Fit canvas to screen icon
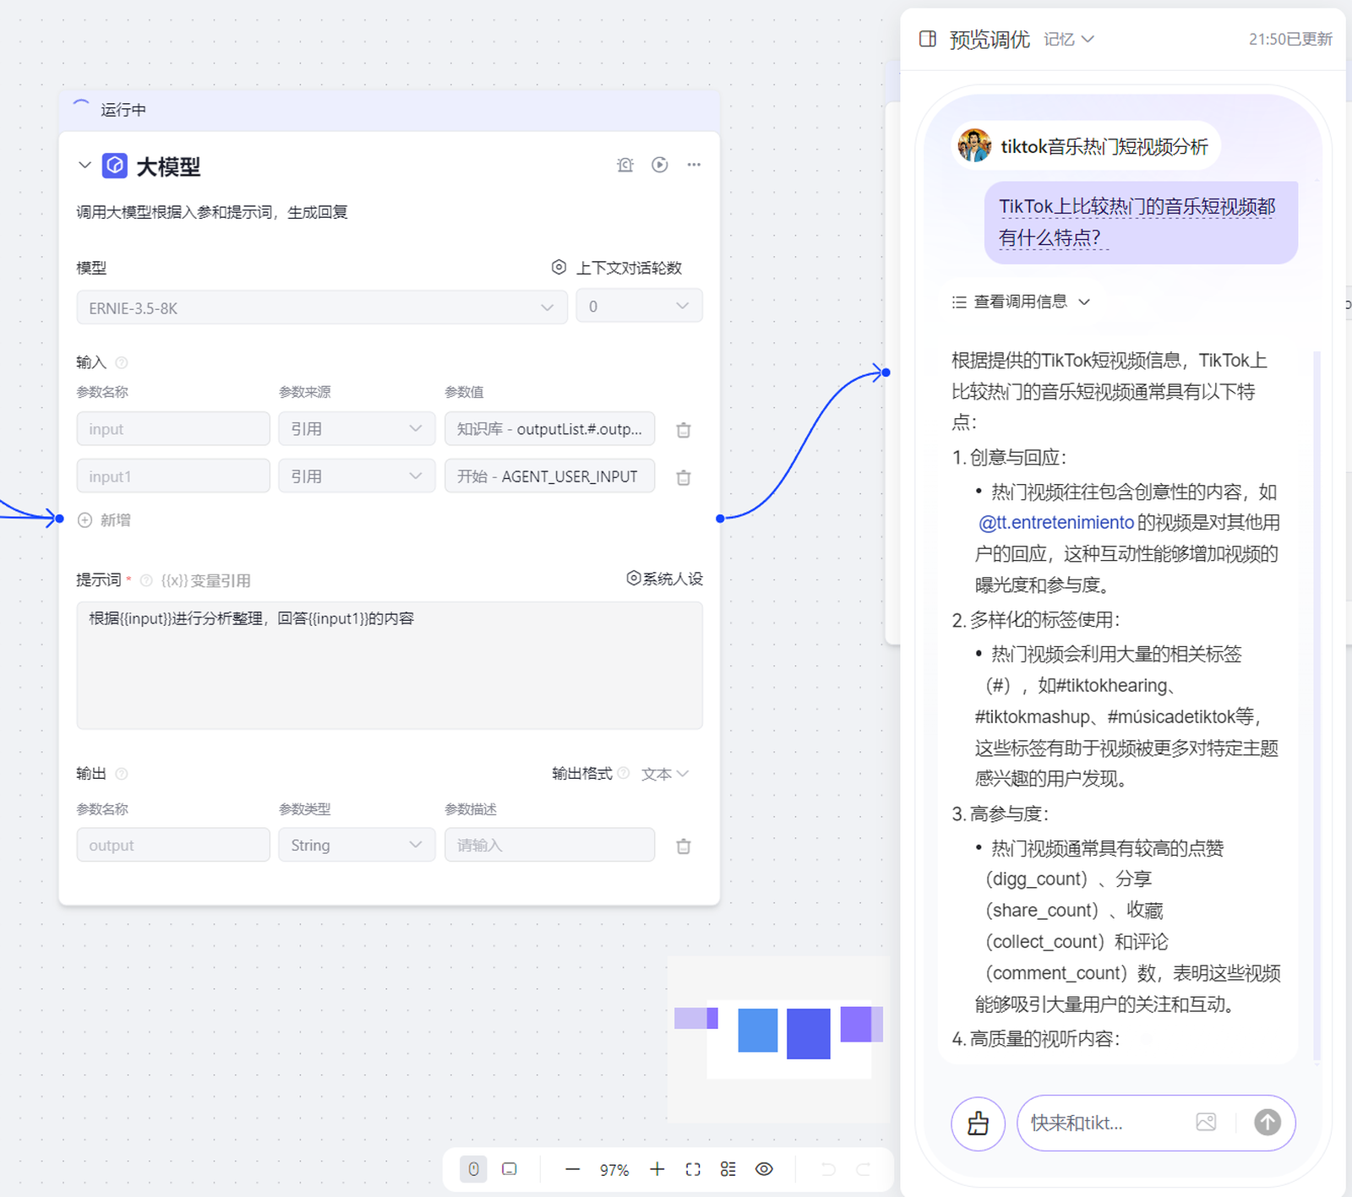 point(693,1169)
